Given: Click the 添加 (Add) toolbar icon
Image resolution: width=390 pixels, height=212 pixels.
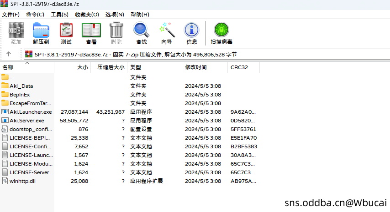Looking at the screenshot, I should pos(16,30).
